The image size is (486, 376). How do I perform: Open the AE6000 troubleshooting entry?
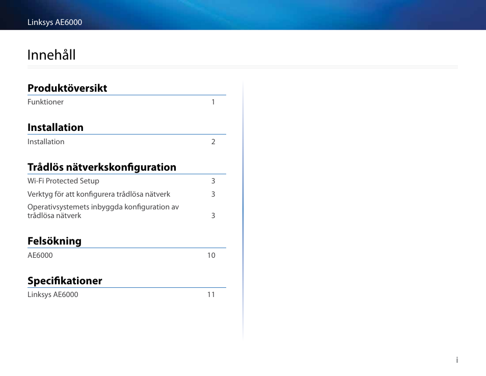[40, 255]
